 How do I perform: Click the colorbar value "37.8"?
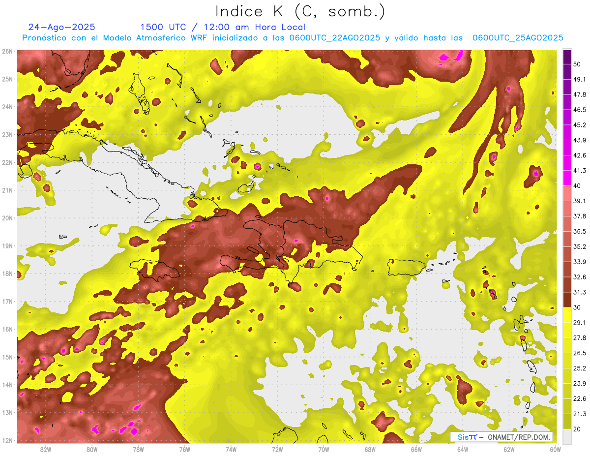tap(580, 216)
